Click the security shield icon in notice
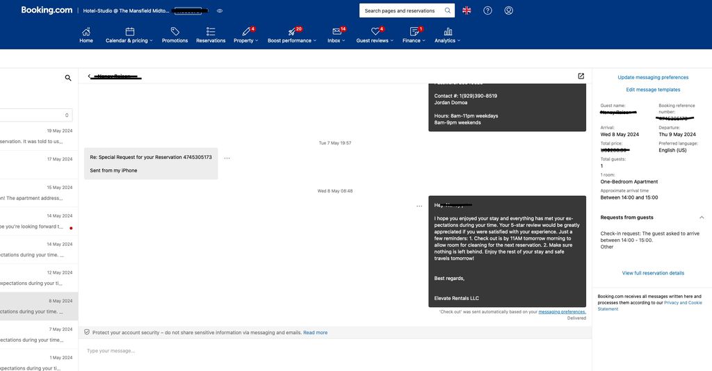The image size is (712, 371). pos(87,333)
